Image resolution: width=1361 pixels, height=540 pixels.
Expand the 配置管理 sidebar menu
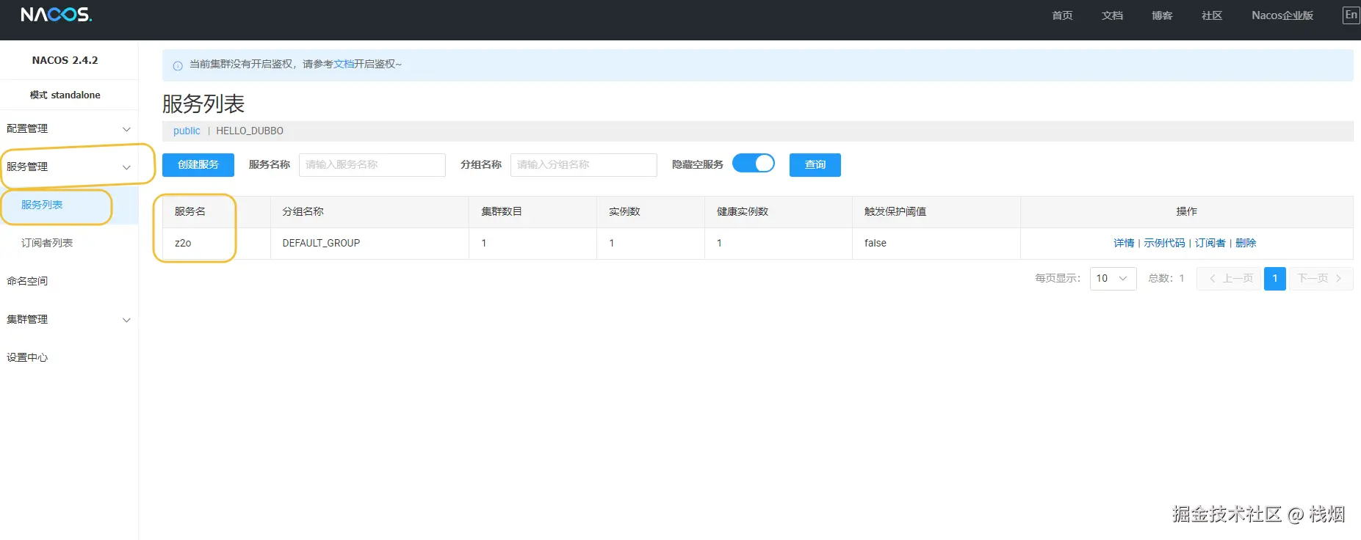pyautogui.click(x=69, y=128)
